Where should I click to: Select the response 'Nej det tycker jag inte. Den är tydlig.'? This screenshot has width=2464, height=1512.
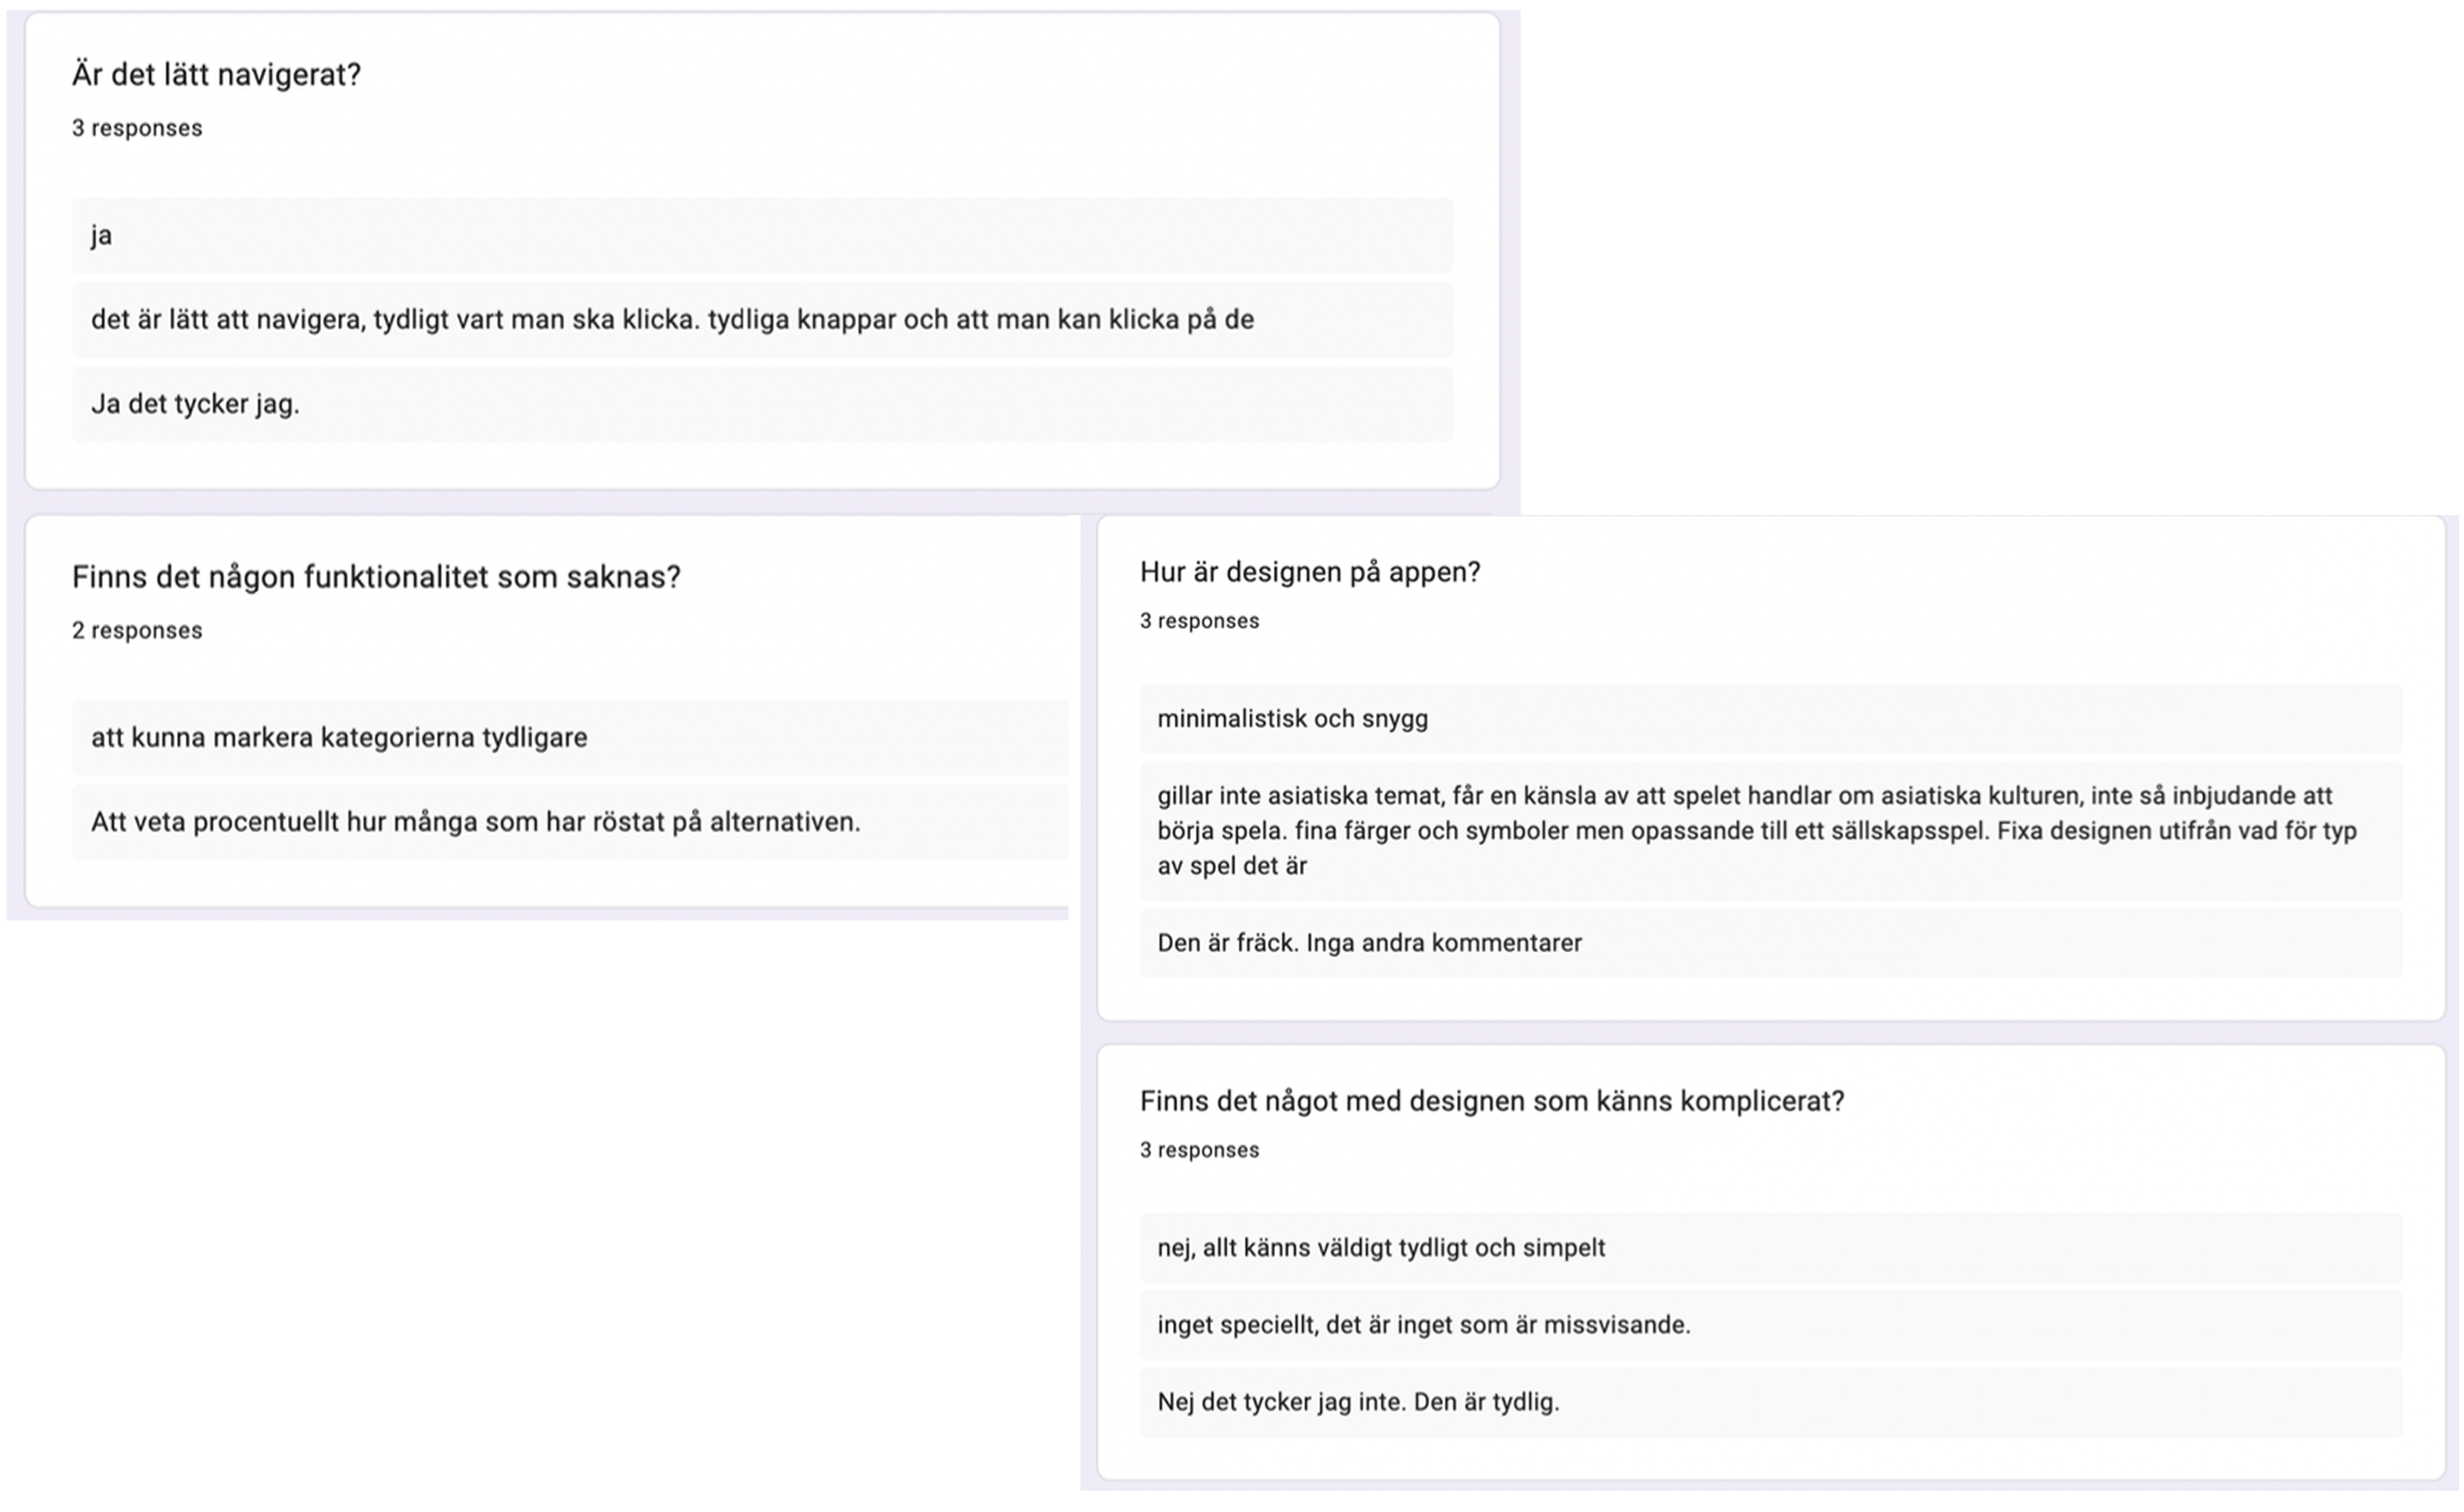1358,1402
